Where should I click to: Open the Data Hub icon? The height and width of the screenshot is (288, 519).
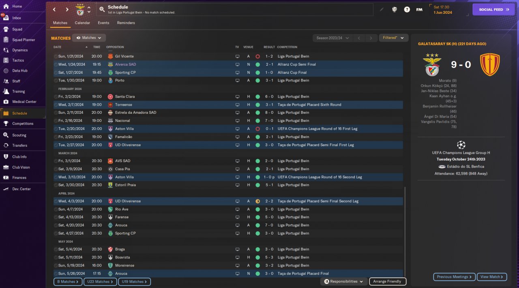[6, 70]
